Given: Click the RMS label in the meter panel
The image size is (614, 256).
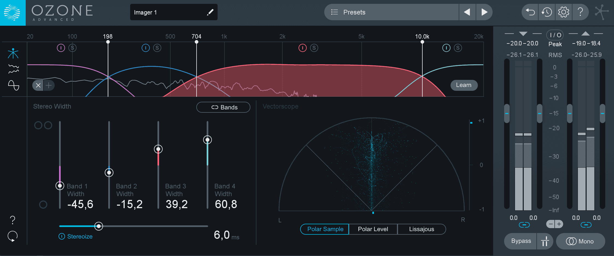Looking at the screenshot, I should 555,55.
